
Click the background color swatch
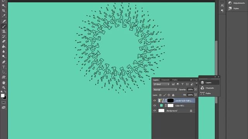(x=5, y=98)
